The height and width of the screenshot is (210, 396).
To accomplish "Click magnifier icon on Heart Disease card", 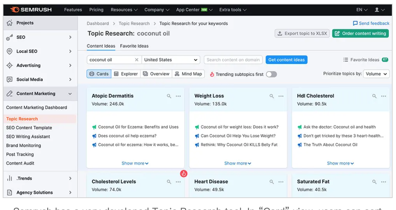I will coord(272,182).
